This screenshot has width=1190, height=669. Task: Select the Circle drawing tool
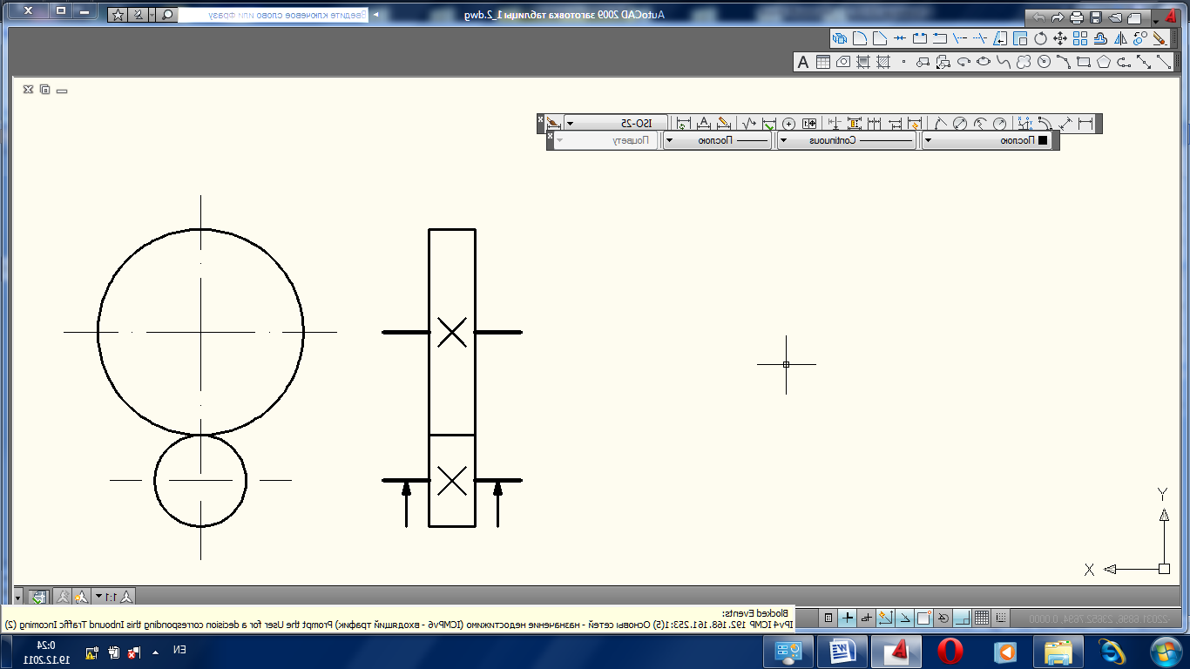tap(1045, 60)
